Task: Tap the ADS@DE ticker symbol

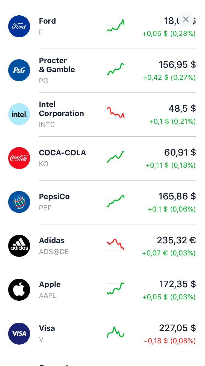Action: (x=54, y=252)
